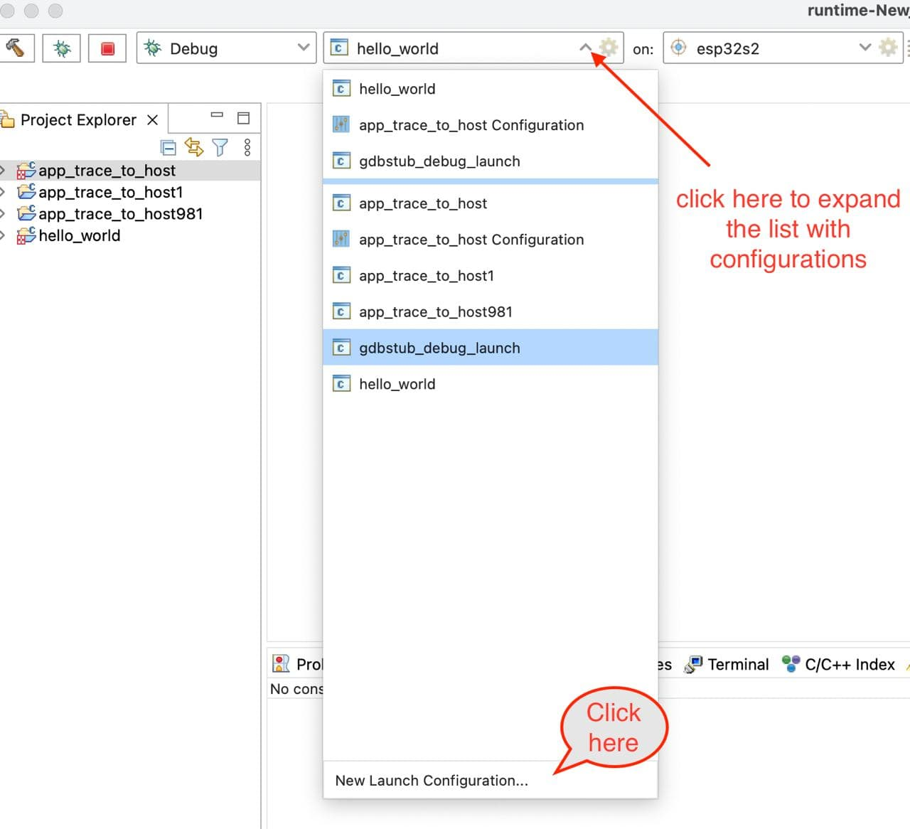This screenshot has height=829, width=910.
Task: Click New Launch Configuration...
Action: (x=432, y=780)
